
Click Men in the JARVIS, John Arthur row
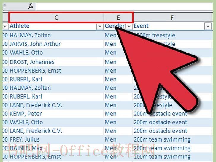coord(111,44)
